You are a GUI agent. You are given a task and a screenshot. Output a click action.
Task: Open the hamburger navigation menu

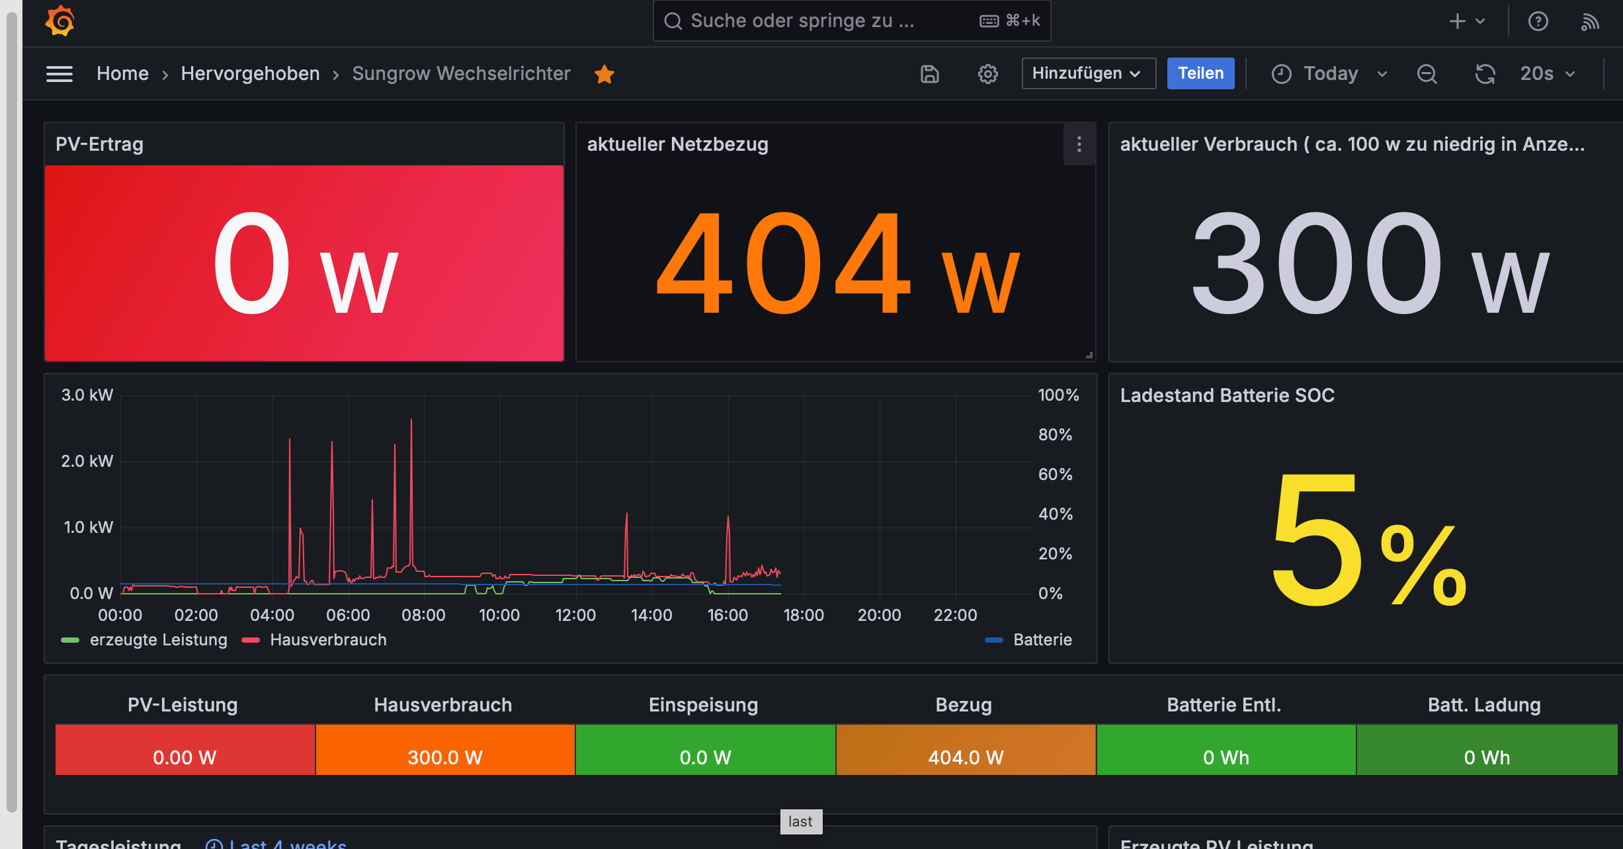pos(60,73)
